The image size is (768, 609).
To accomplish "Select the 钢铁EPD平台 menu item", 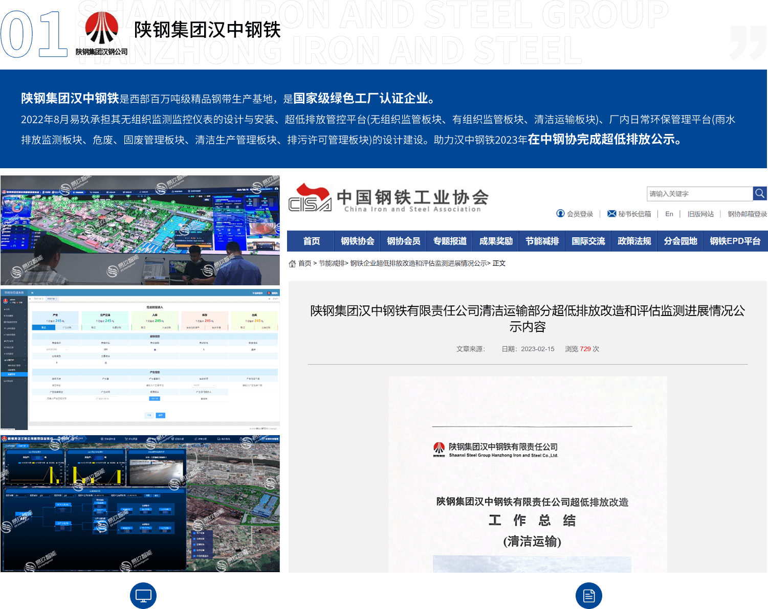I will coord(735,241).
